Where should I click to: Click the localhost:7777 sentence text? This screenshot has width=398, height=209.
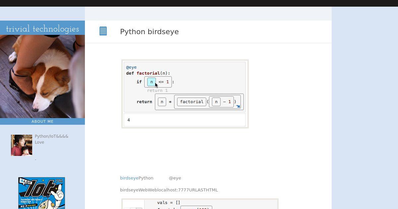(x=169, y=190)
